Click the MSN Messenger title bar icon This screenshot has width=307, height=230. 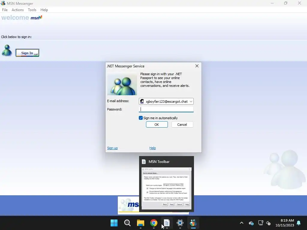click(x=3, y=3)
